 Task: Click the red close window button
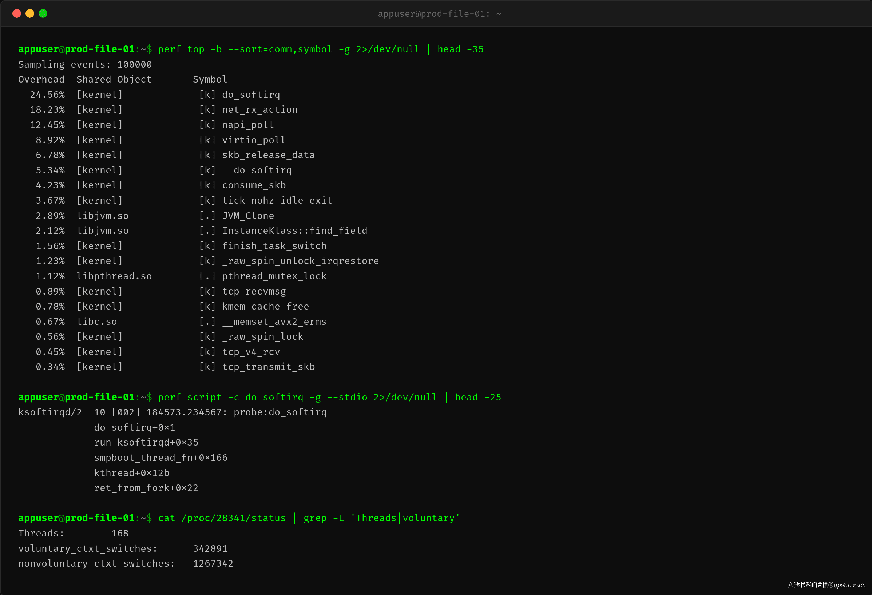coord(16,14)
